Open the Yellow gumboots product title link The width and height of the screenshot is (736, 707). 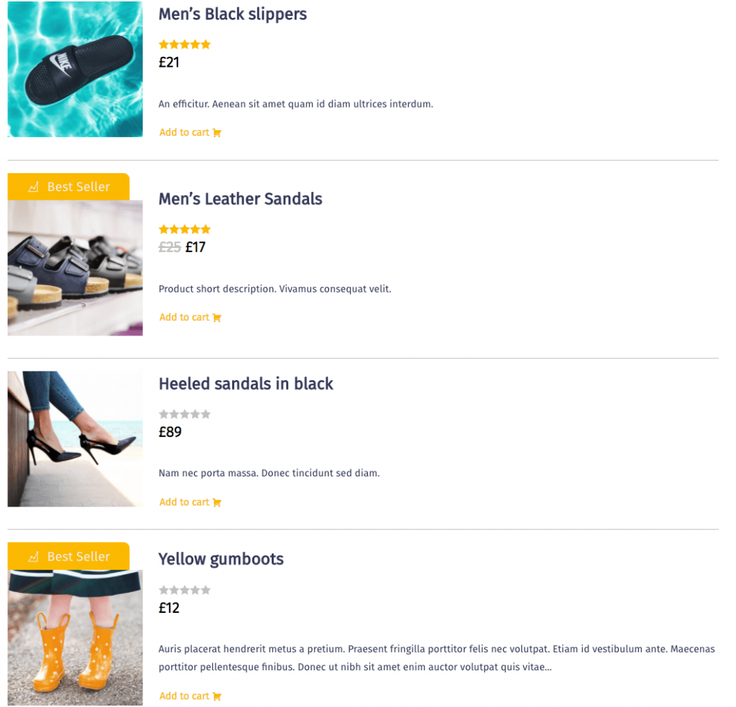tap(221, 559)
